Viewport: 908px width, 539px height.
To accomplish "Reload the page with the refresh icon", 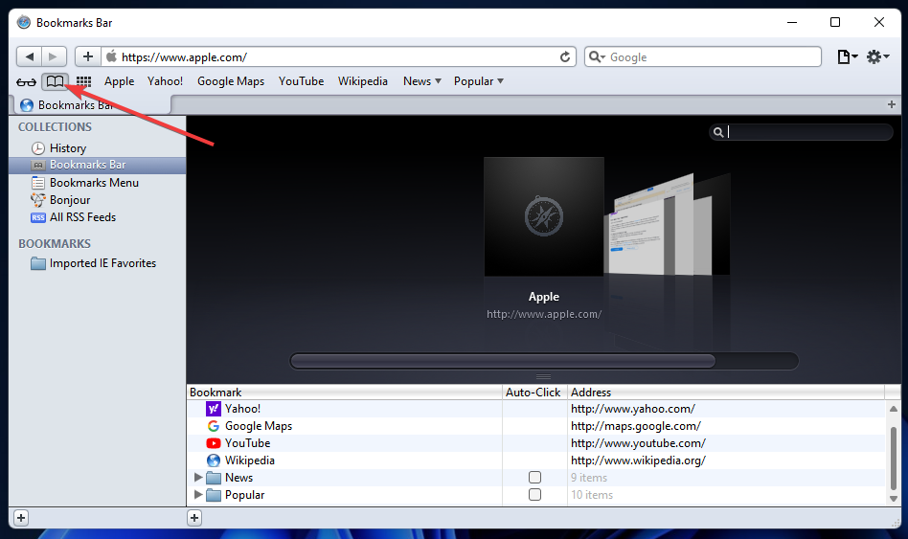I will [564, 56].
